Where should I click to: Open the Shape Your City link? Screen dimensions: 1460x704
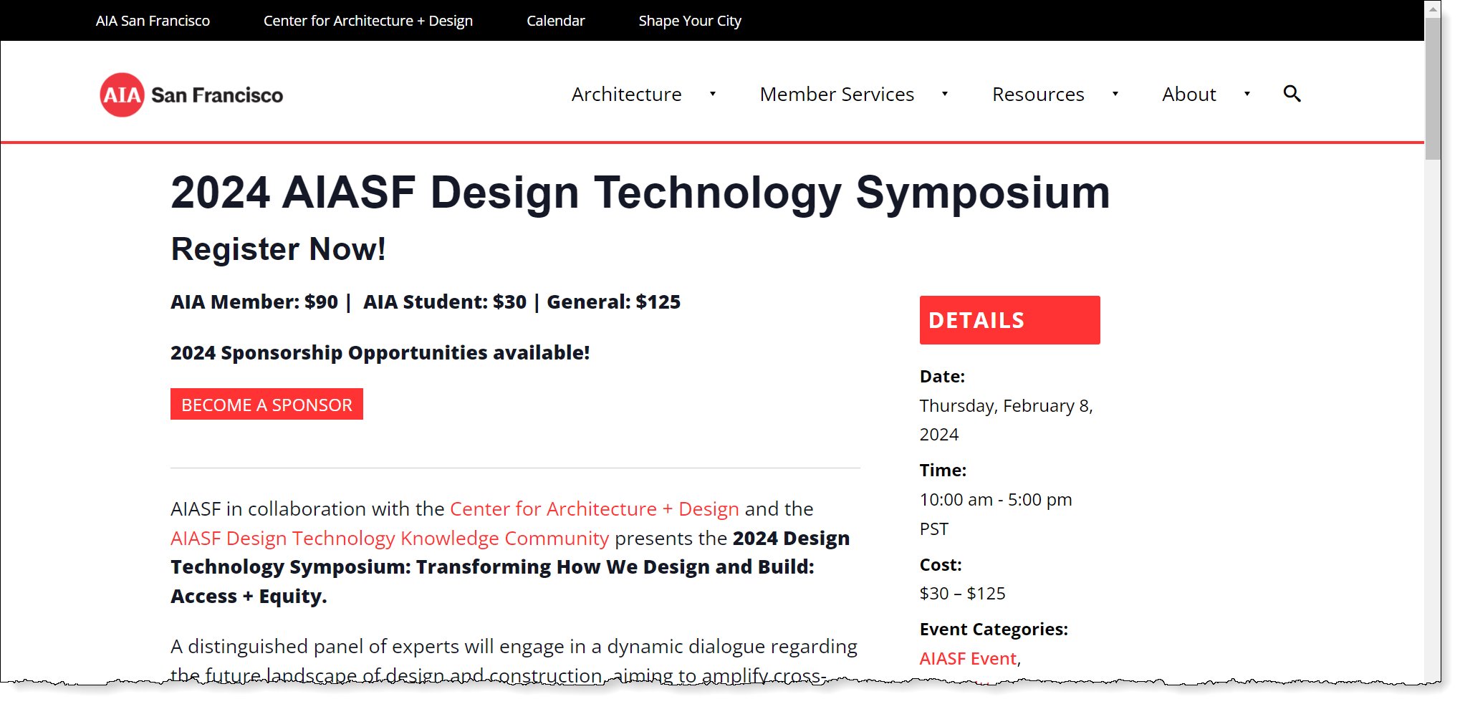(690, 21)
